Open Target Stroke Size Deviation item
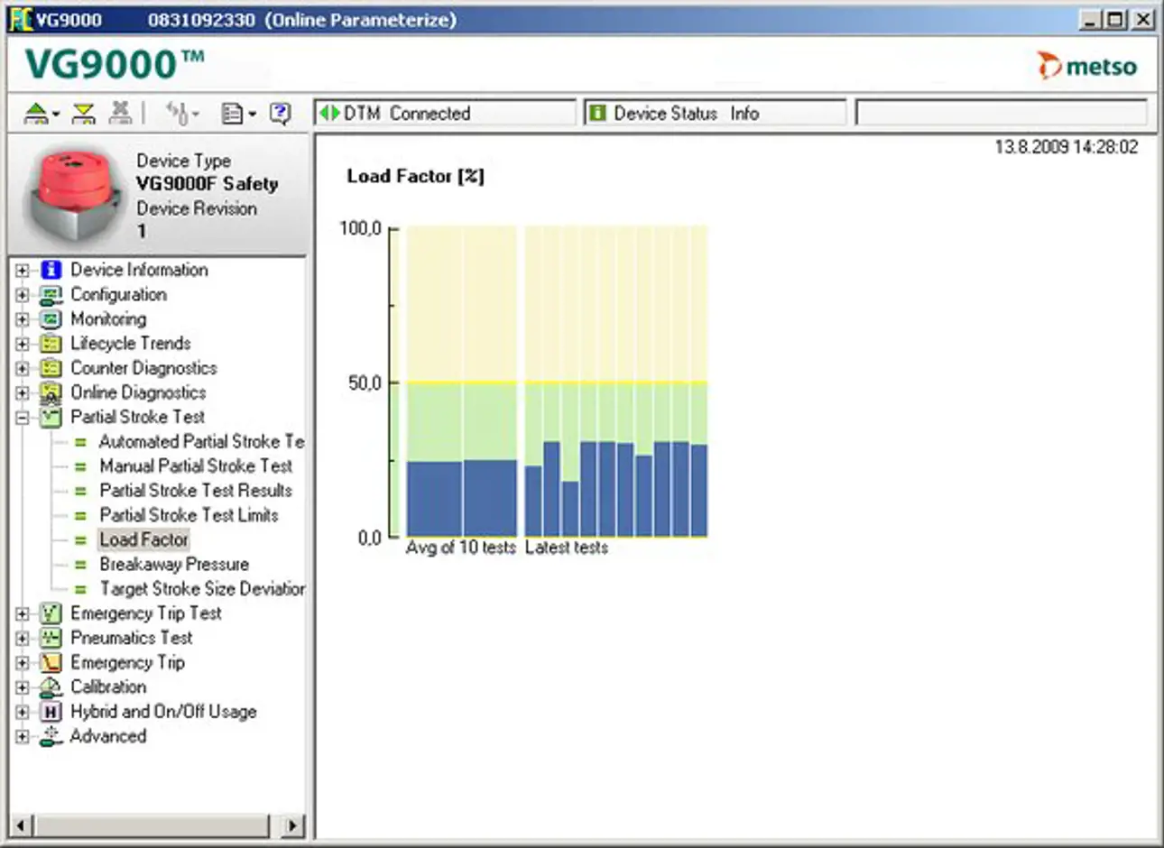 tap(202, 589)
